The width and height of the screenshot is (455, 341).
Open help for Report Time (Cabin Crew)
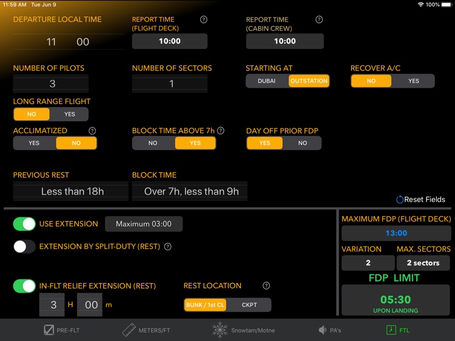pos(319,19)
